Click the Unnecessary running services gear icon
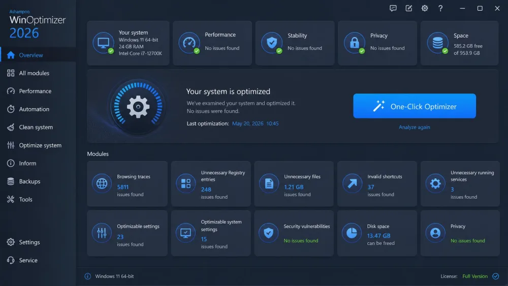This screenshot has height=286, width=508. click(x=435, y=183)
